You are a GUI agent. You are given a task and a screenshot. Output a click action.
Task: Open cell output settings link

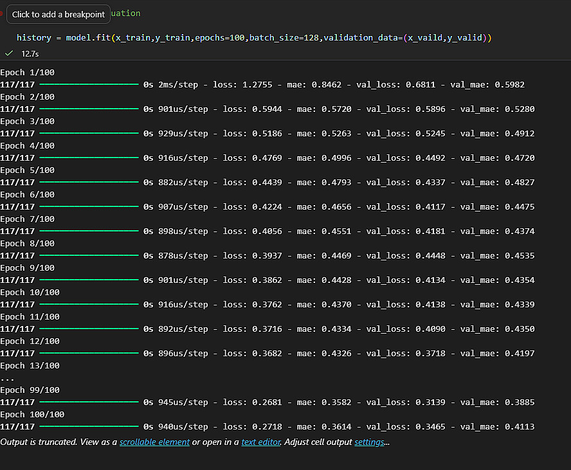point(369,442)
